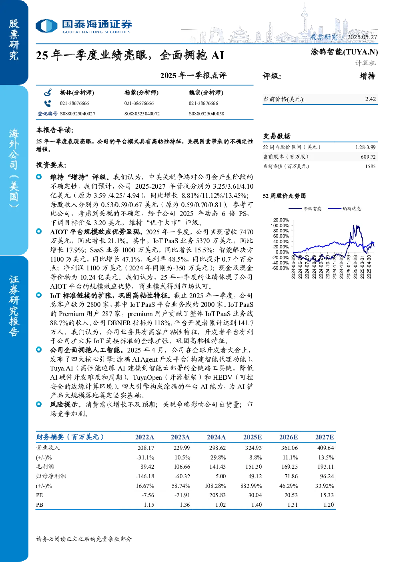Click the 2027E column header
Screen dimensions: 397x562
coord(325,437)
